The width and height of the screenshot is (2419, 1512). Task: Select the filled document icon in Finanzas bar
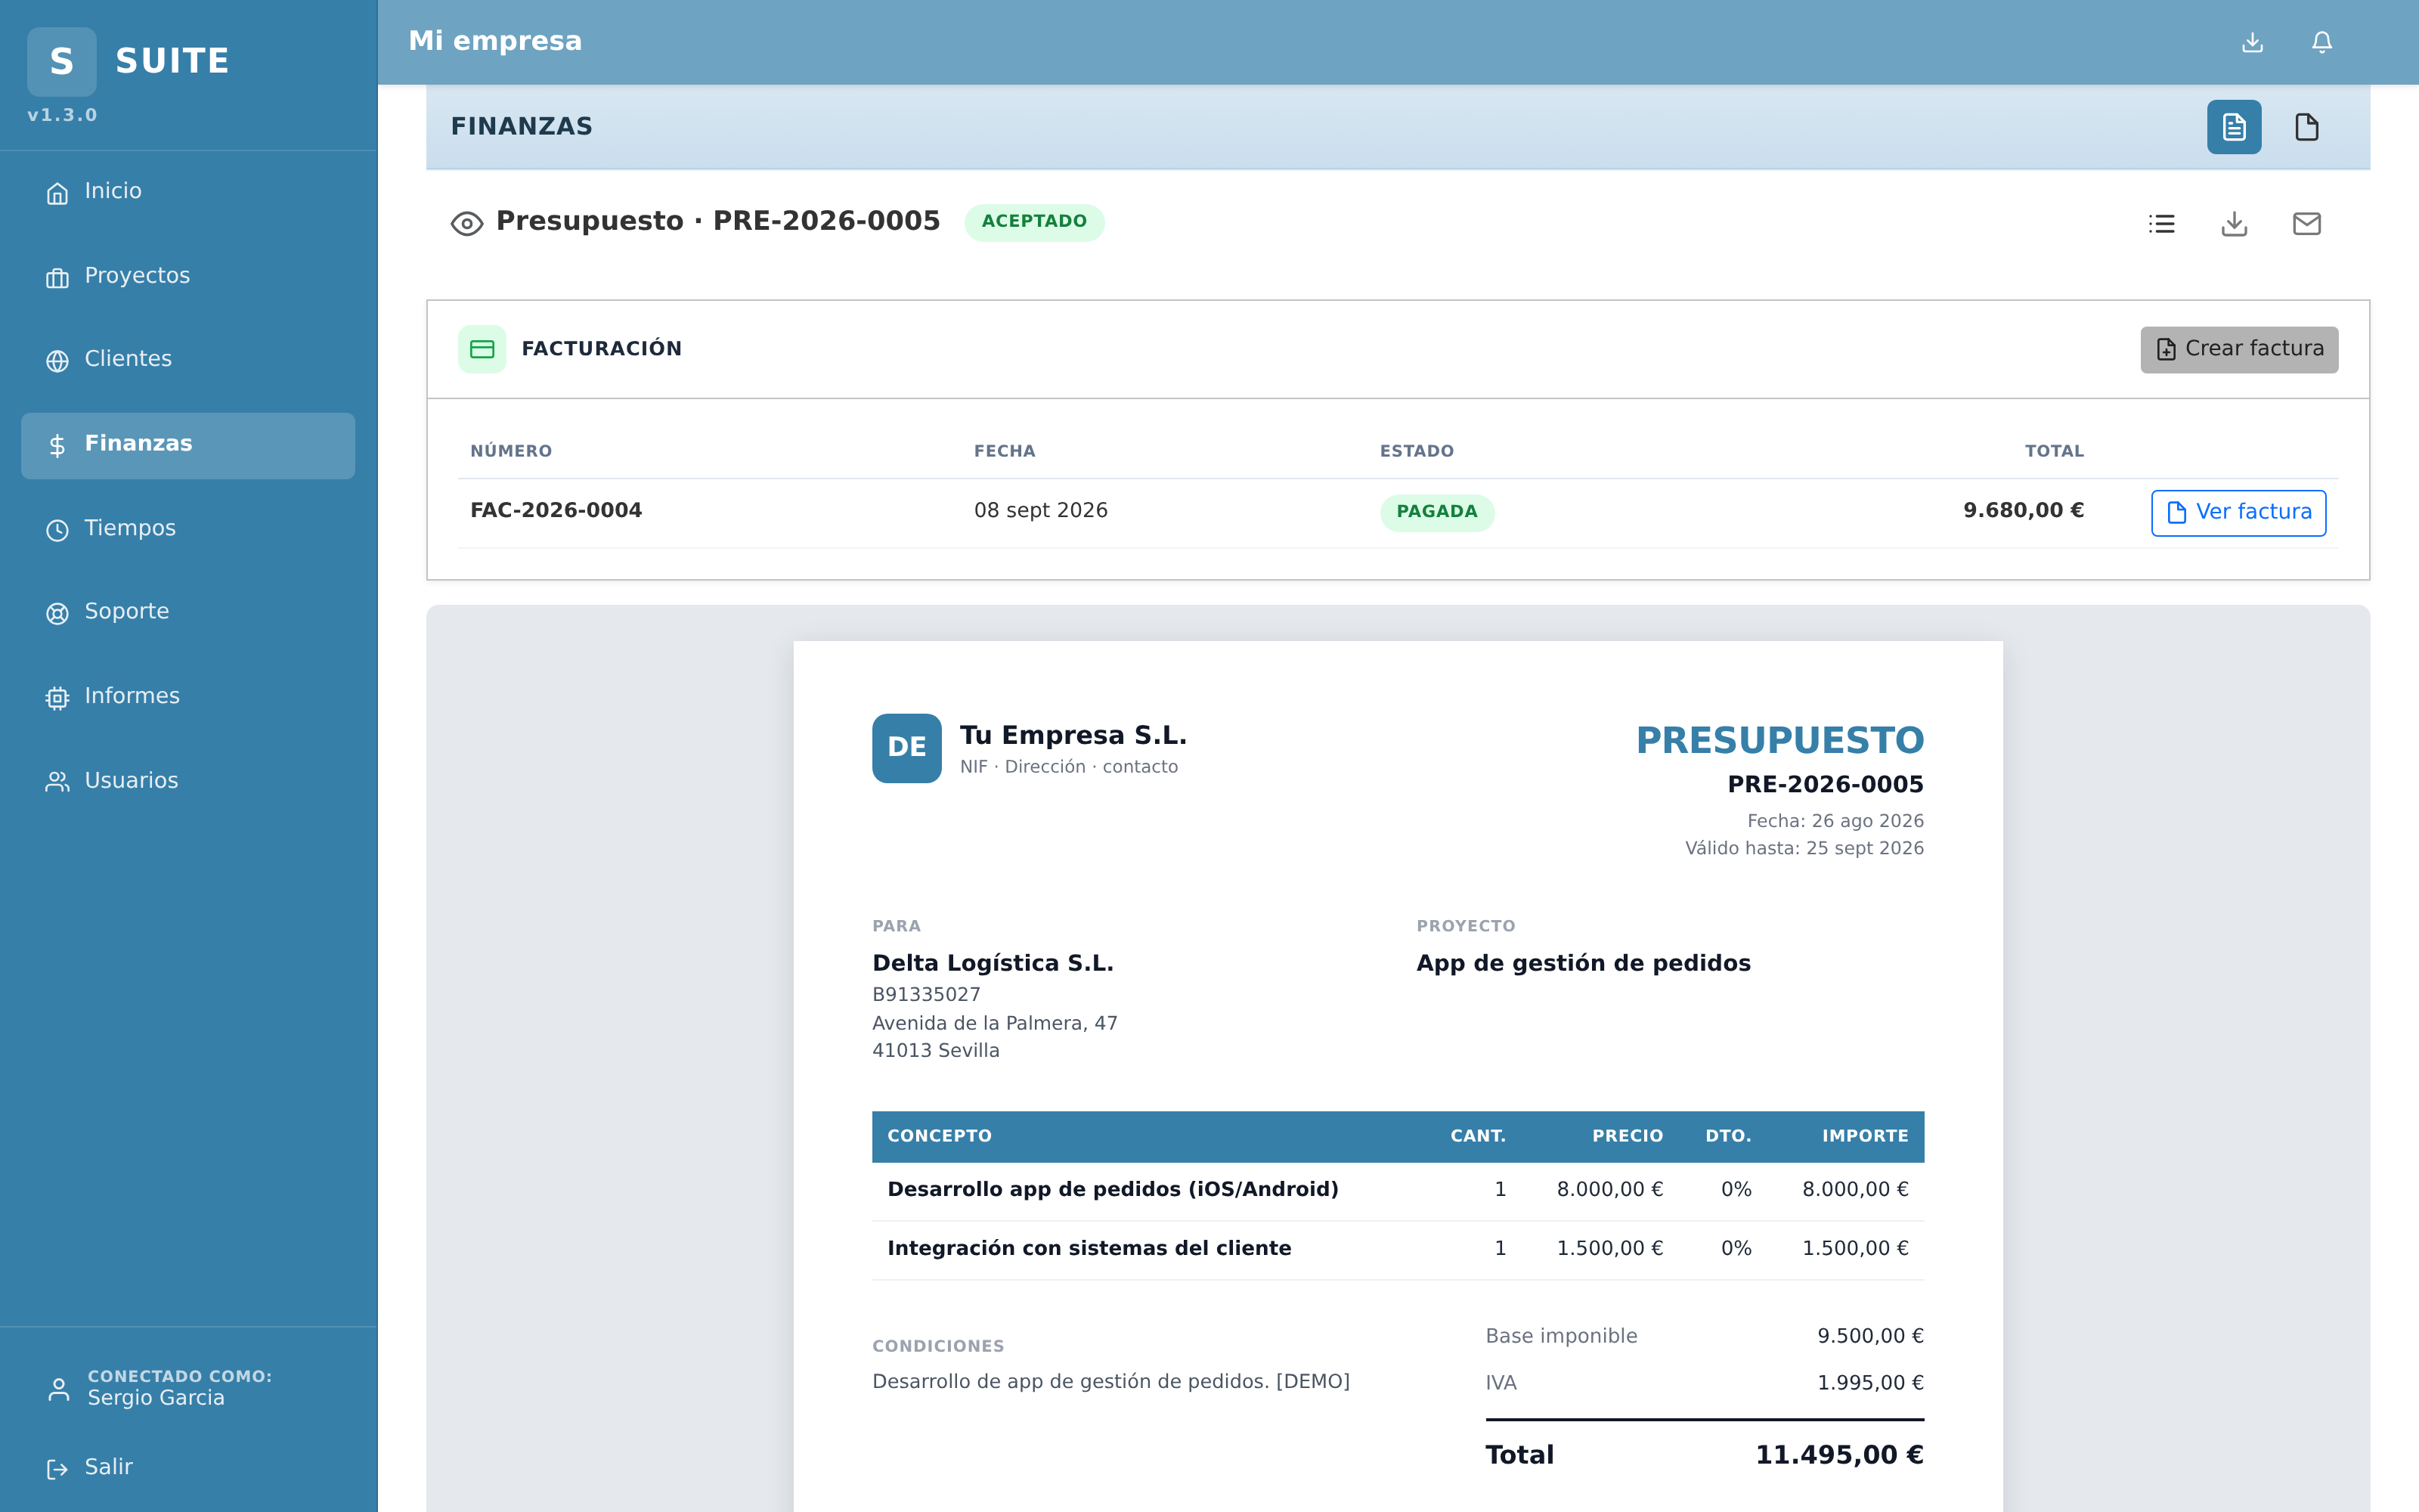(x=2234, y=127)
